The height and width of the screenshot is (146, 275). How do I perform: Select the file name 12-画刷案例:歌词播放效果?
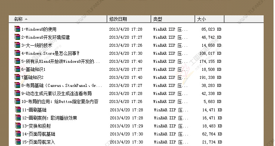click(x=50, y=118)
